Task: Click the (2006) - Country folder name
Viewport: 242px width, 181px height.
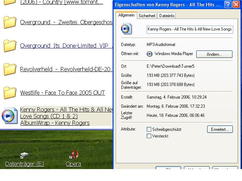Action: click(62, 2)
